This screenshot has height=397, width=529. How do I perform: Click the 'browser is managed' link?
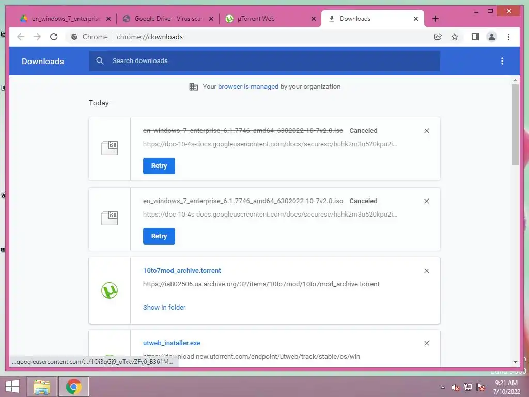point(248,87)
